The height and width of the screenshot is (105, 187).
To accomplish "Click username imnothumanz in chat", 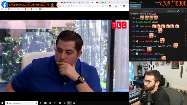I will tap(142, 36).
